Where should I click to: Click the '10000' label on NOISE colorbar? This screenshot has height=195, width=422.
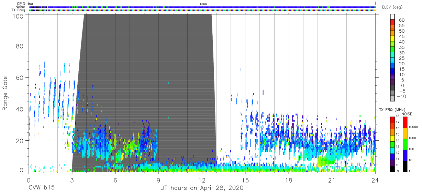pyautogui.click(x=414, y=127)
